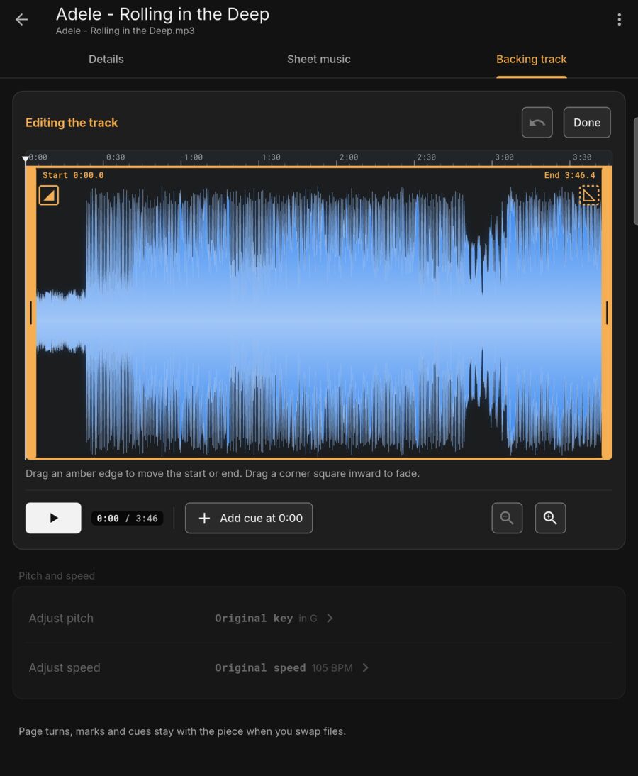Click the 'in G' key label

(308, 619)
